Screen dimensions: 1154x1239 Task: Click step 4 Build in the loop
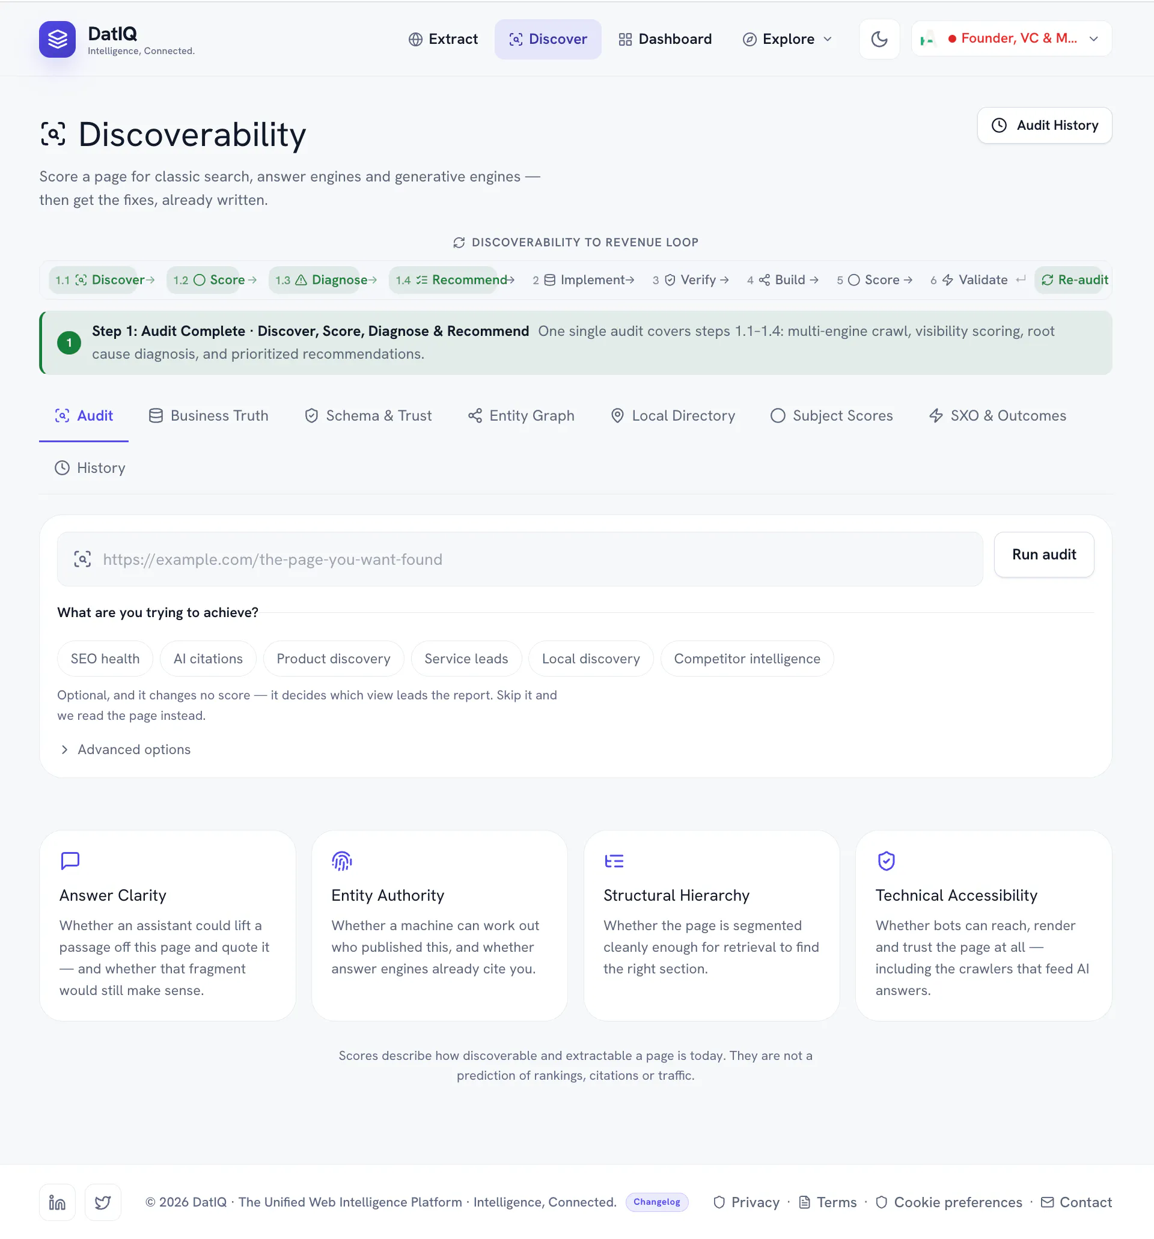pos(777,280)
